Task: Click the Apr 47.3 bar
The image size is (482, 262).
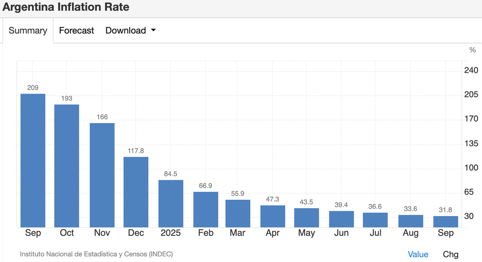Action: (273, 216)
